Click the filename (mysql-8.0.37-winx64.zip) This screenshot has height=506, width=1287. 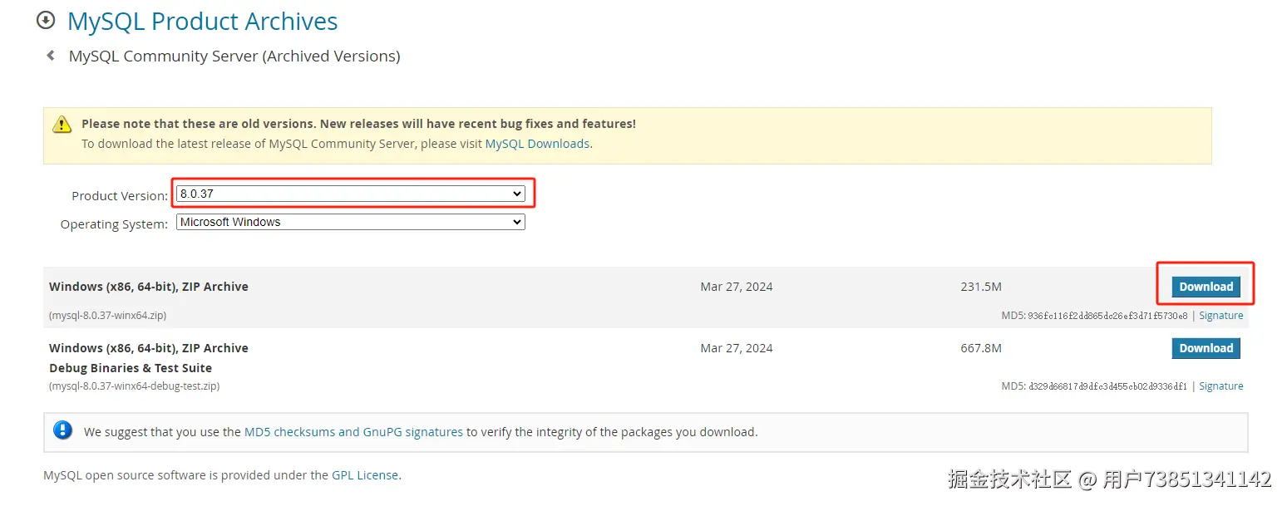pyautogui.click(x=107, y=316)
